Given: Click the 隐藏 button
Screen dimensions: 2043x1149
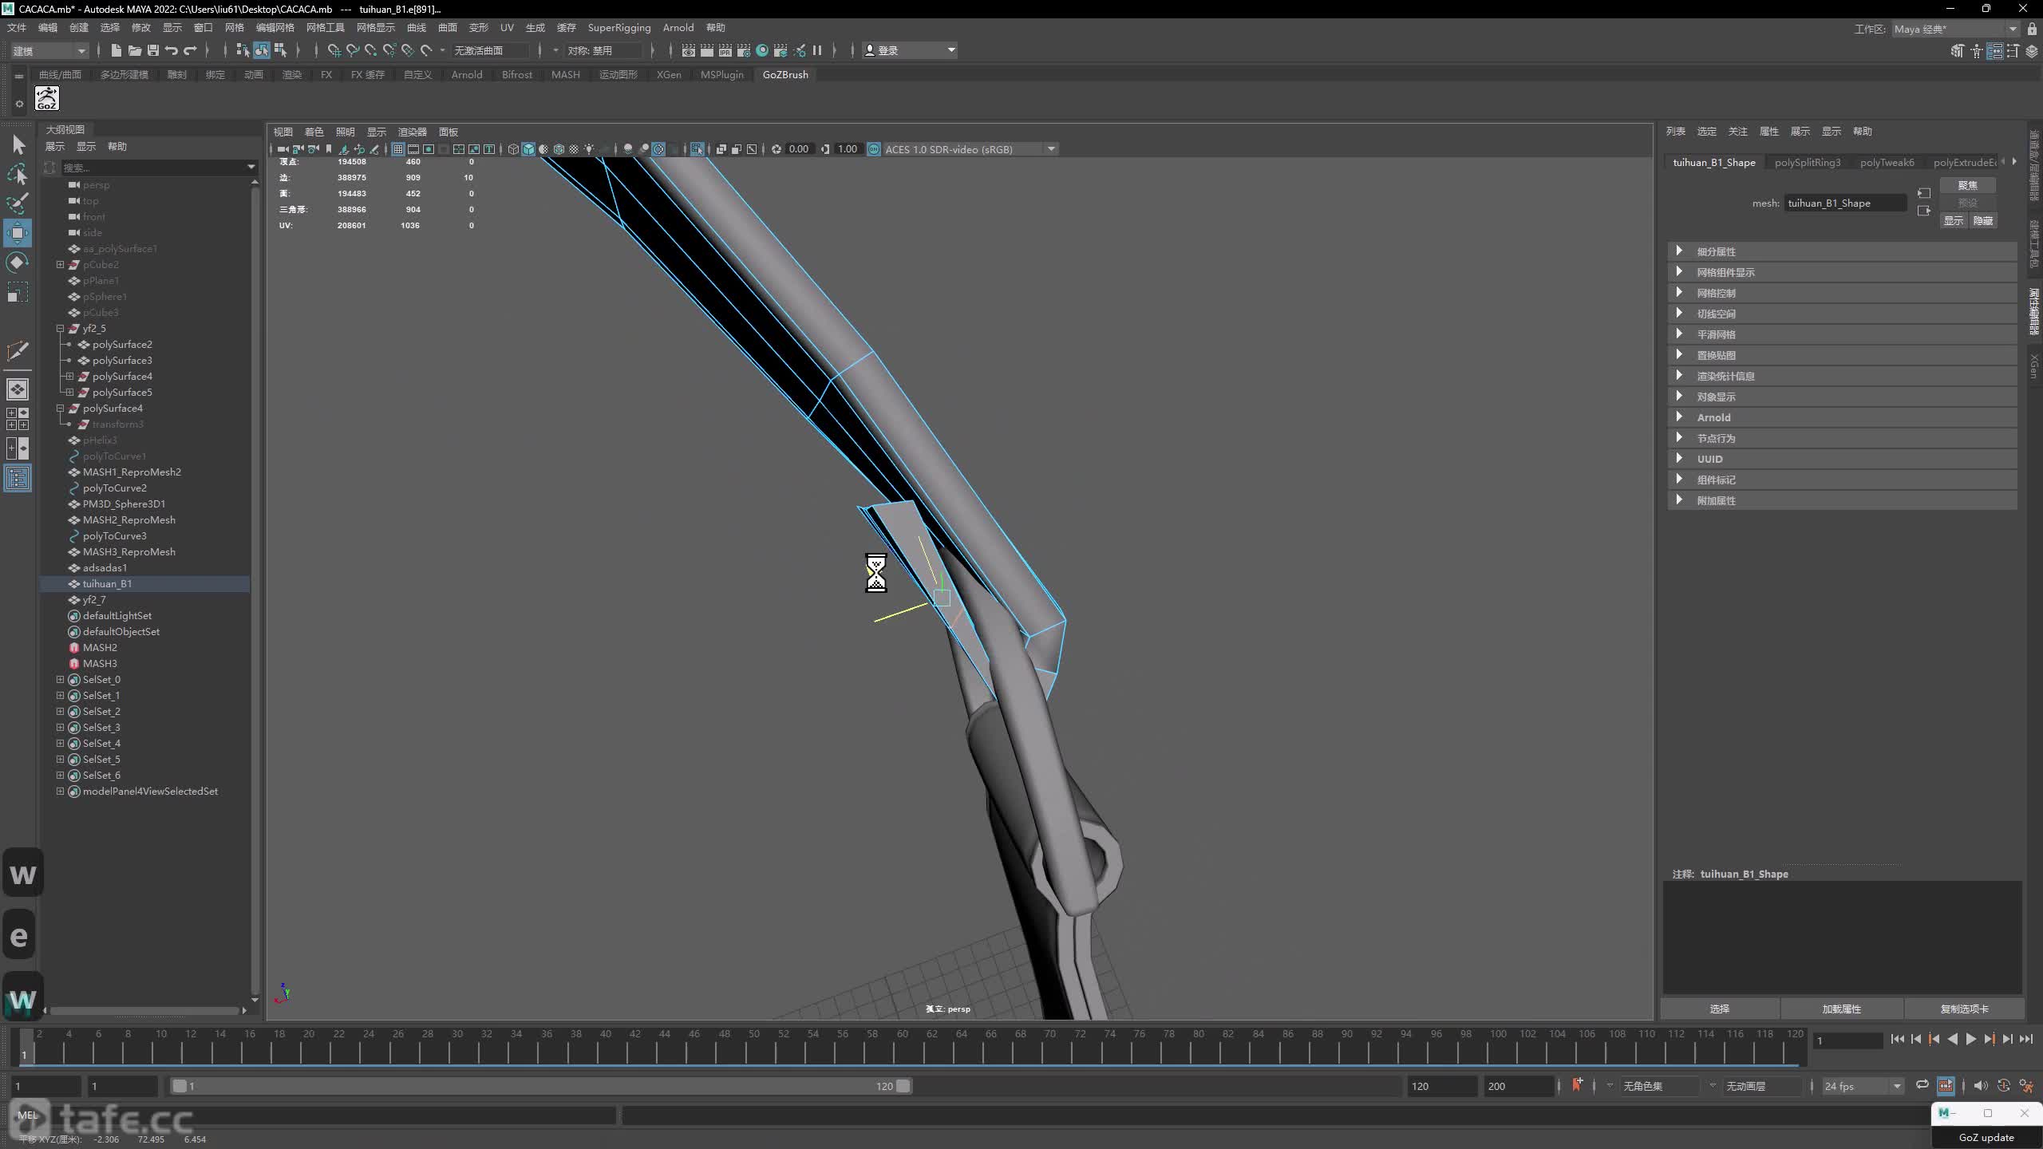Looking at the screenshot, I should 1982,221.
